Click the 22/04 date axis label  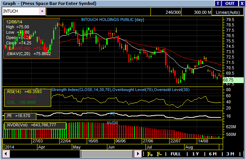[x=65, y=141]
